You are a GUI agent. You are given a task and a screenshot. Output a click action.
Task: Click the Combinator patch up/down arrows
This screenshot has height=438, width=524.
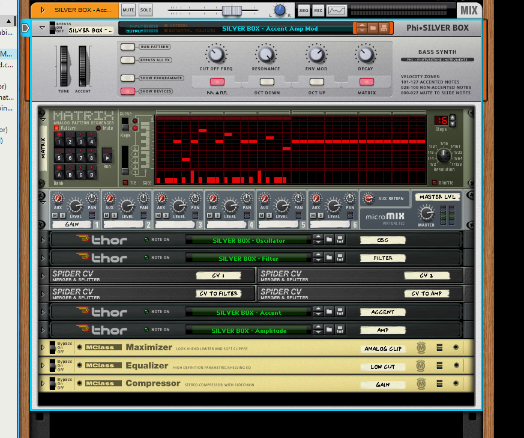click(x=361, y=28)
